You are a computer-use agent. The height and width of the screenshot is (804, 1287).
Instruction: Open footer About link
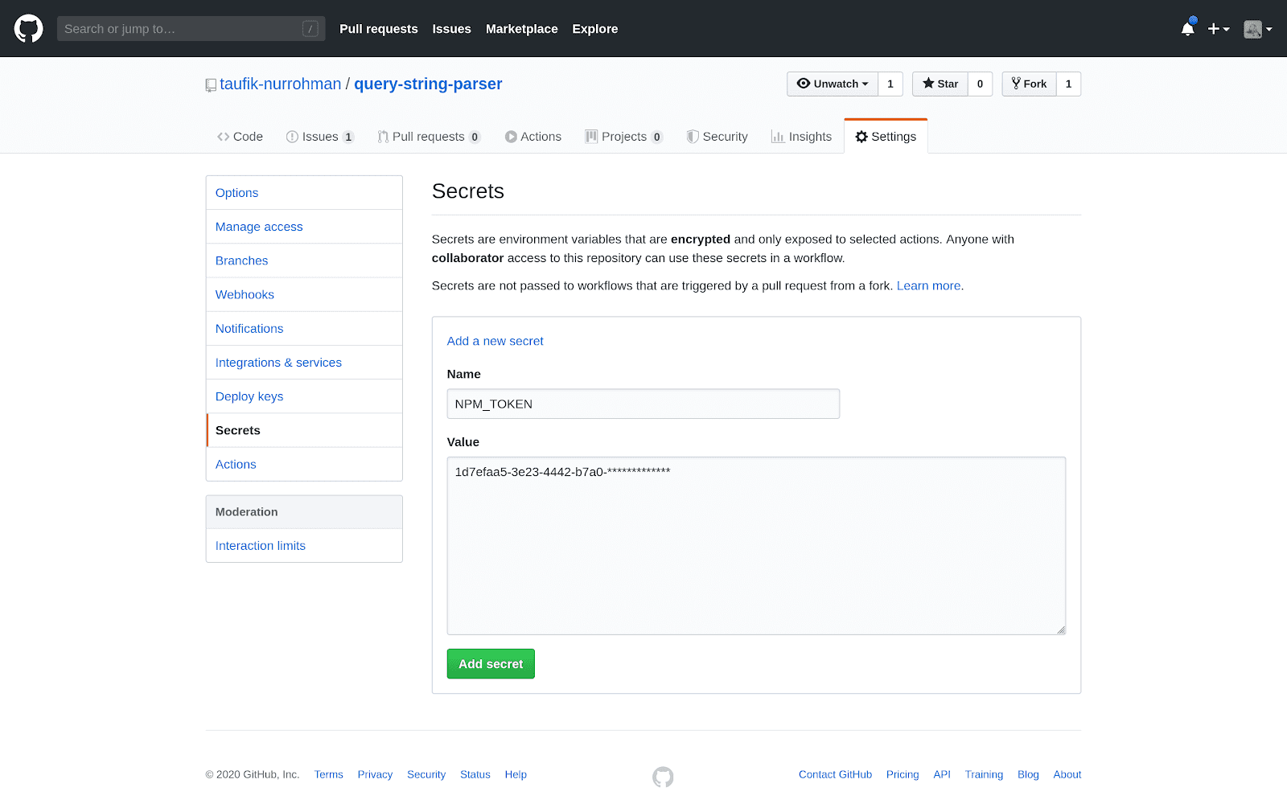[1067, 775]
